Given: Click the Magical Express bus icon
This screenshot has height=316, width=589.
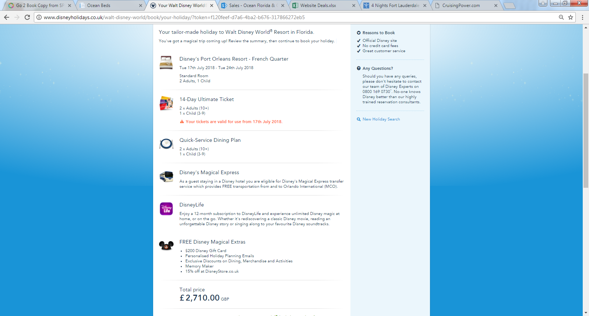Looking at the screenshot, I should [166, 176].
